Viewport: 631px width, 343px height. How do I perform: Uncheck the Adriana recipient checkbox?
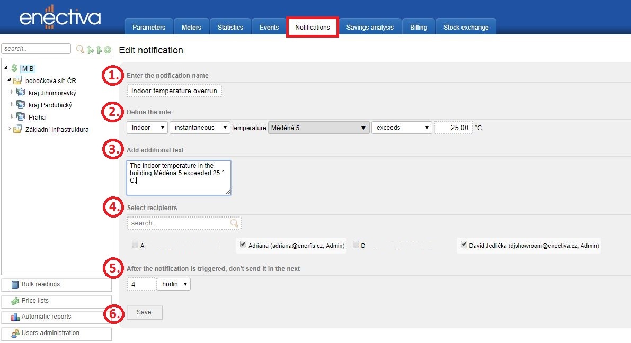click(x=243, y=245)
